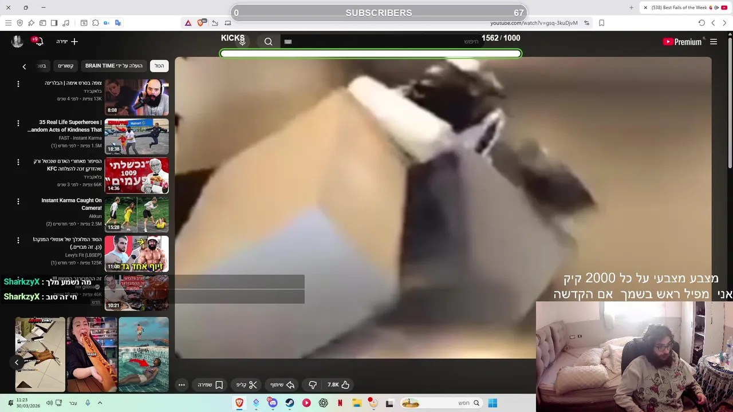Click the Brave Shields lion icon
The height and width of the screenshot is (412, 733).
pos(201,23)
